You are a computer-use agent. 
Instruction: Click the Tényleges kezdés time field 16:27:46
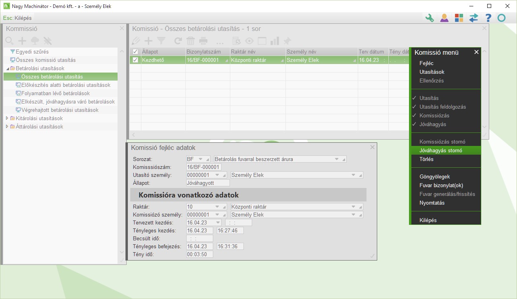(230, 230)
